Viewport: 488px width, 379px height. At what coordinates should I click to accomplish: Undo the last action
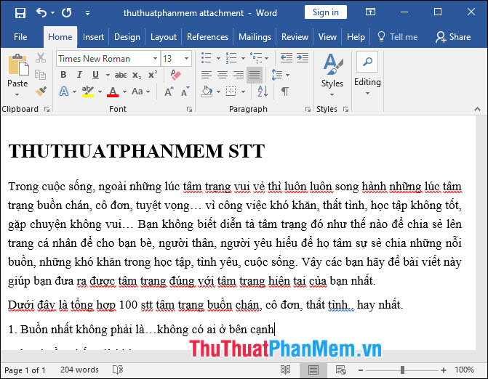click(41, 13)
